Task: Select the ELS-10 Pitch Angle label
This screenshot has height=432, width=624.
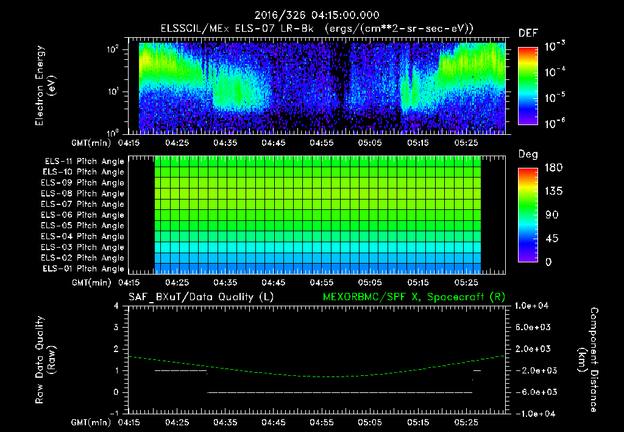Action: (83, 172)
